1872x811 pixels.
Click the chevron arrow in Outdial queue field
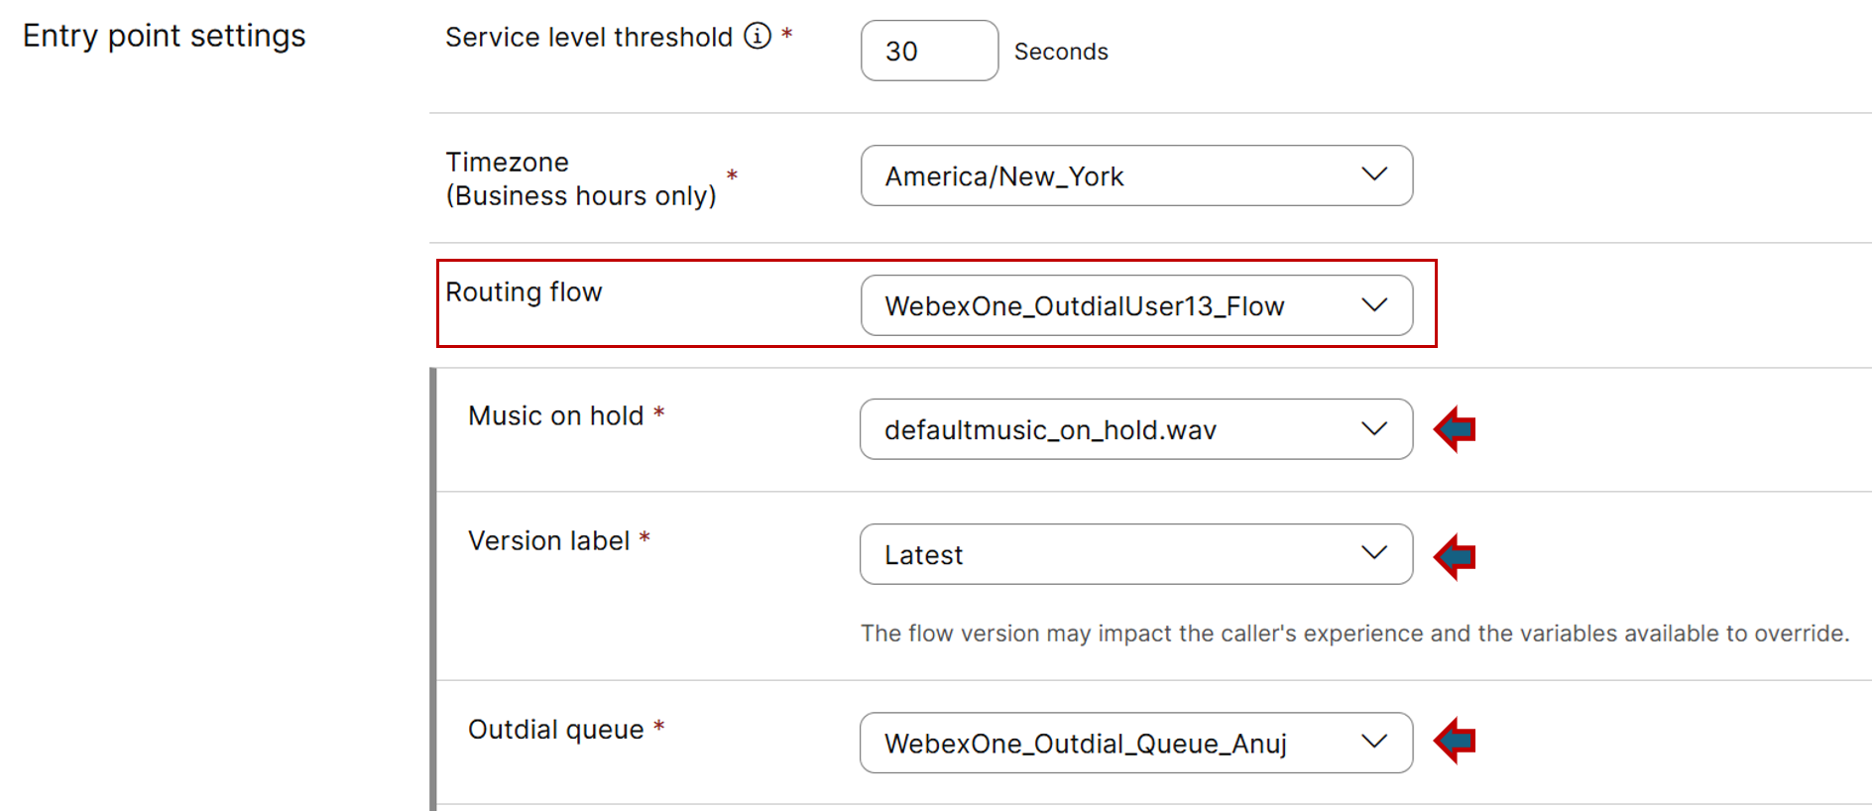(x=1374, y=742)
